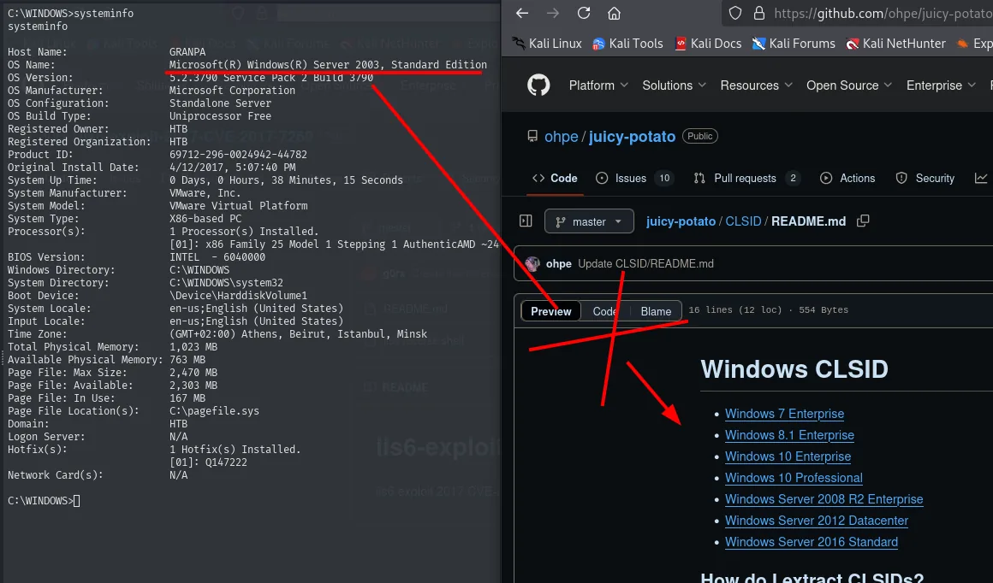Click the Public repository badge
Screen dimensions: 993x583
coord(699,136)
